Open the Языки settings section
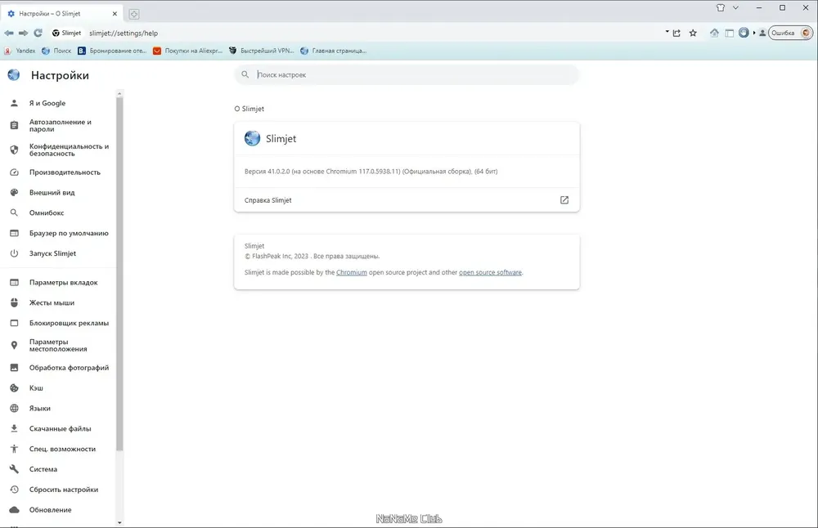The image size is (818, 528). click(x=58, y=408)
